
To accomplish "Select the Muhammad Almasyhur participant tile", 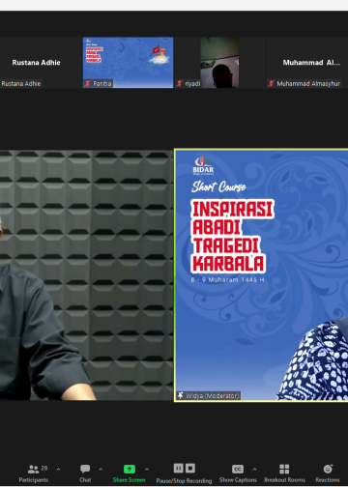I will coord(307,62).
